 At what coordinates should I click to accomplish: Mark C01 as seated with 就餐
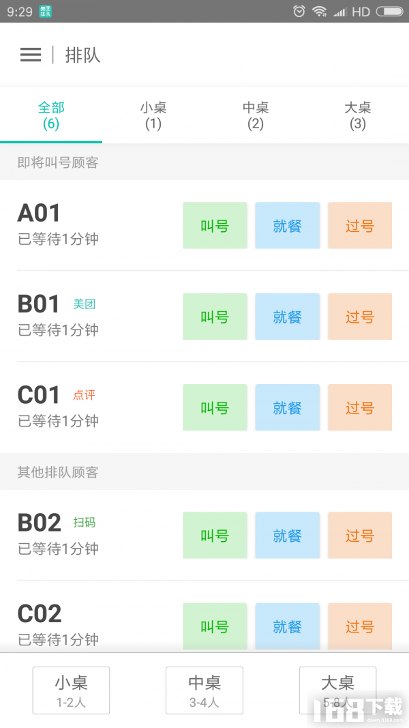tap(288, 407)
